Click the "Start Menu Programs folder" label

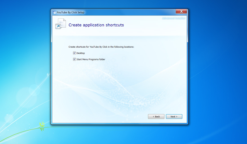[x=91, y=59]
